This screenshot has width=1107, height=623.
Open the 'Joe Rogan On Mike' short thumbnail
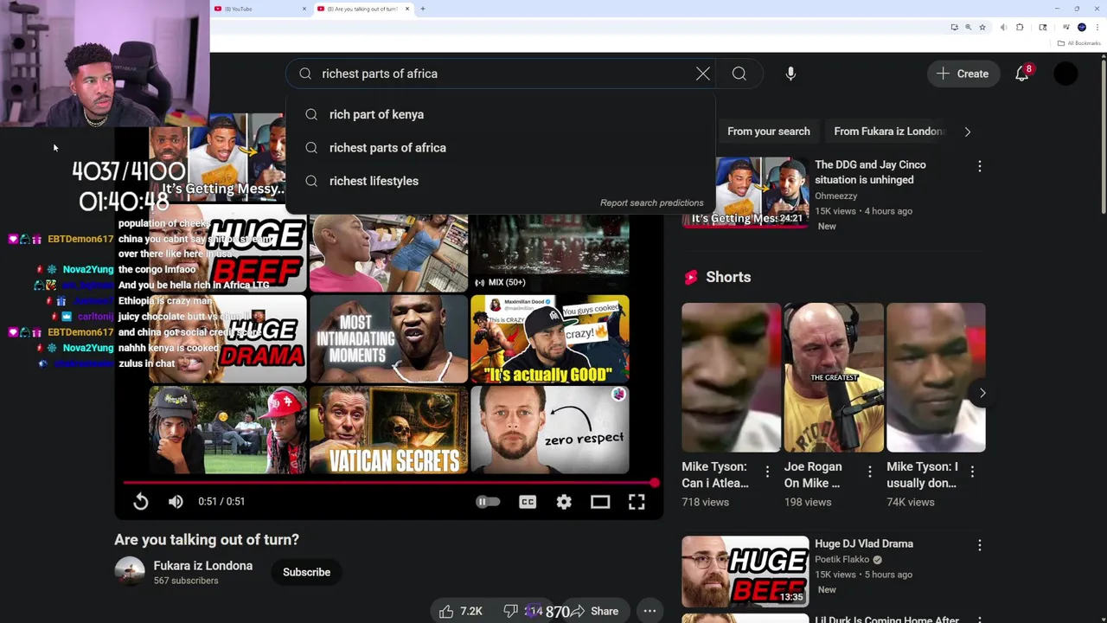point(834,377)
